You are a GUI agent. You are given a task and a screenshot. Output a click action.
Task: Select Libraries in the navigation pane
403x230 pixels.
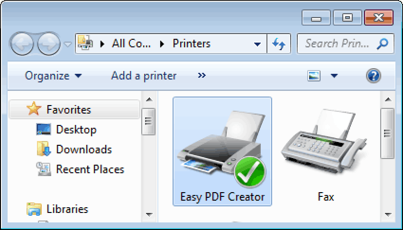pos(67,209)
